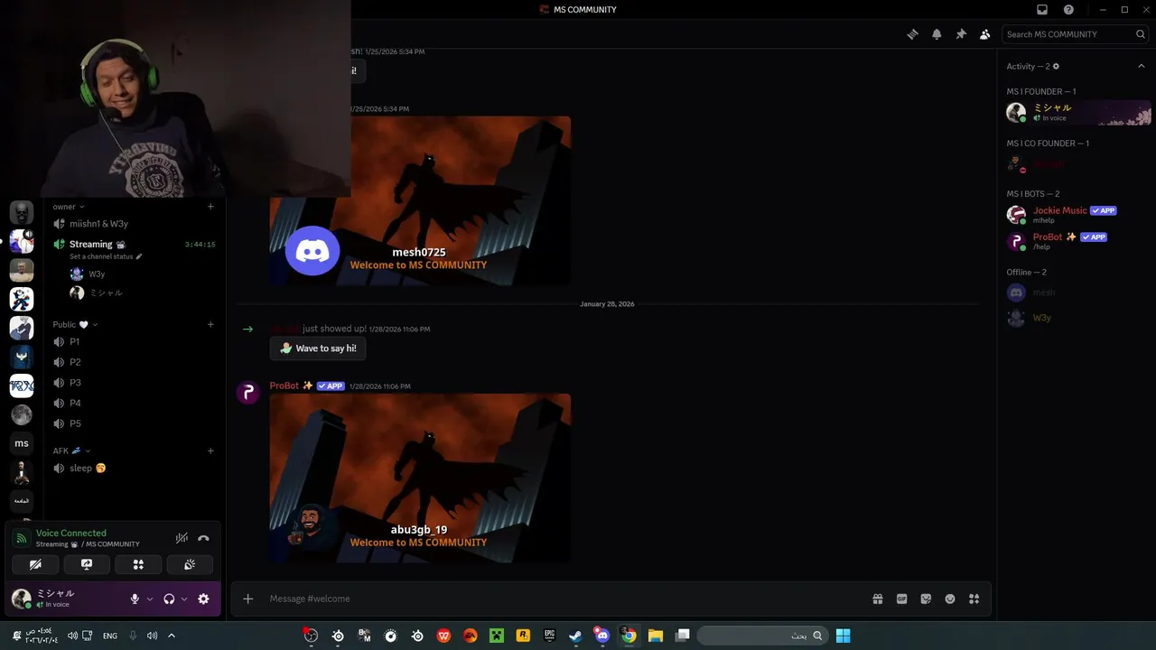Mute the microphone
This screenshot has width=1156, height=650.
click(x=135, y=599)
